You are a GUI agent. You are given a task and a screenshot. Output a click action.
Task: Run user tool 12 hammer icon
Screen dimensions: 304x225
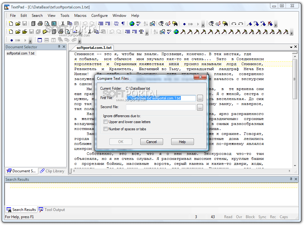point(258,32)
